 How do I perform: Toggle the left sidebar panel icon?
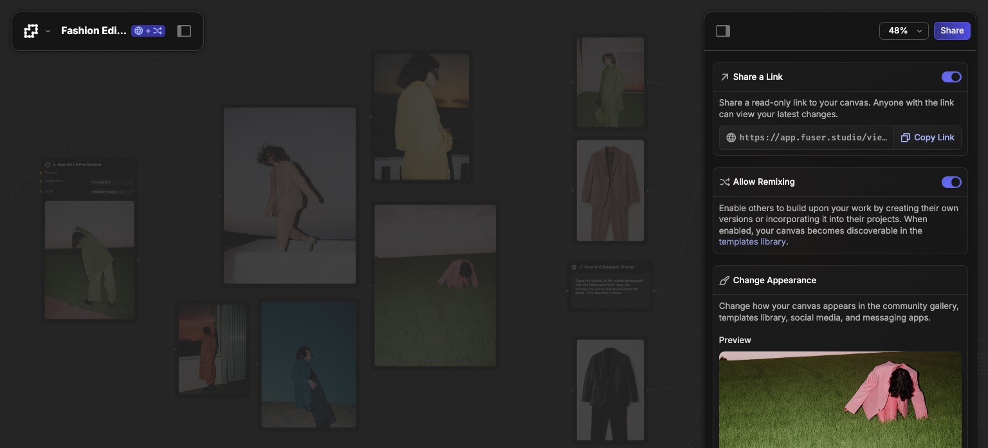click(x=184, y=31)
